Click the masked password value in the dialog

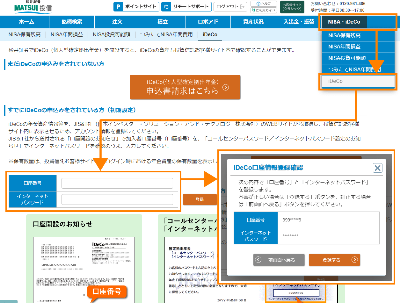click(290, 236)
